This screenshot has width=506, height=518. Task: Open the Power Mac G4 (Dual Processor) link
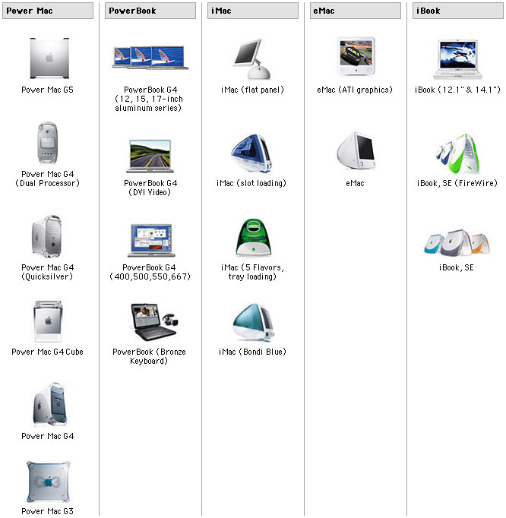point(48,178)
